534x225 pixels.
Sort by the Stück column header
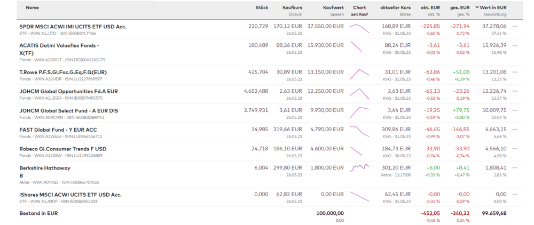pos(262,8)
